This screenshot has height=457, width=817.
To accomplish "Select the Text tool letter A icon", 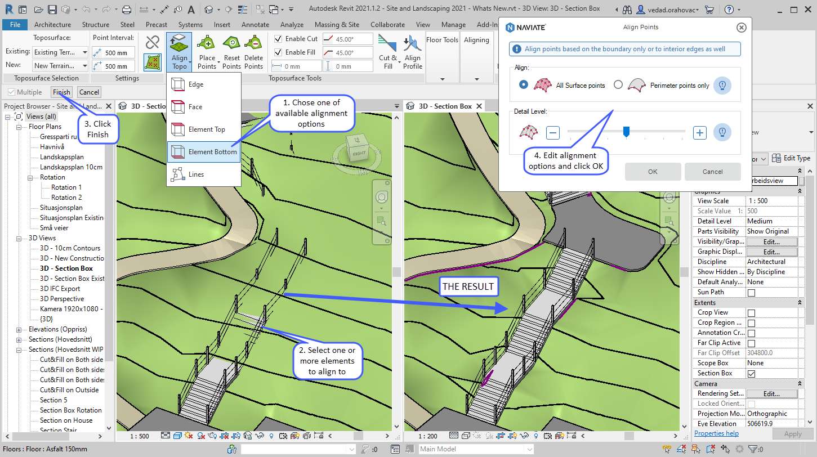I will click(x=191, y=10).
